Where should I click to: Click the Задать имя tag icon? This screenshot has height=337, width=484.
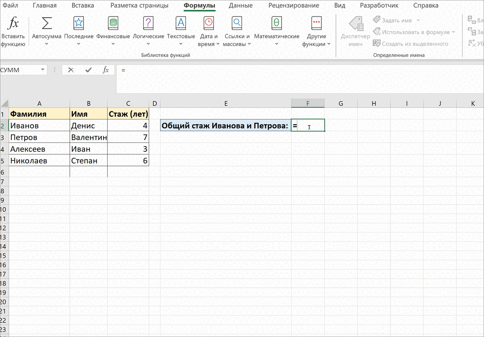click(377, 20)
